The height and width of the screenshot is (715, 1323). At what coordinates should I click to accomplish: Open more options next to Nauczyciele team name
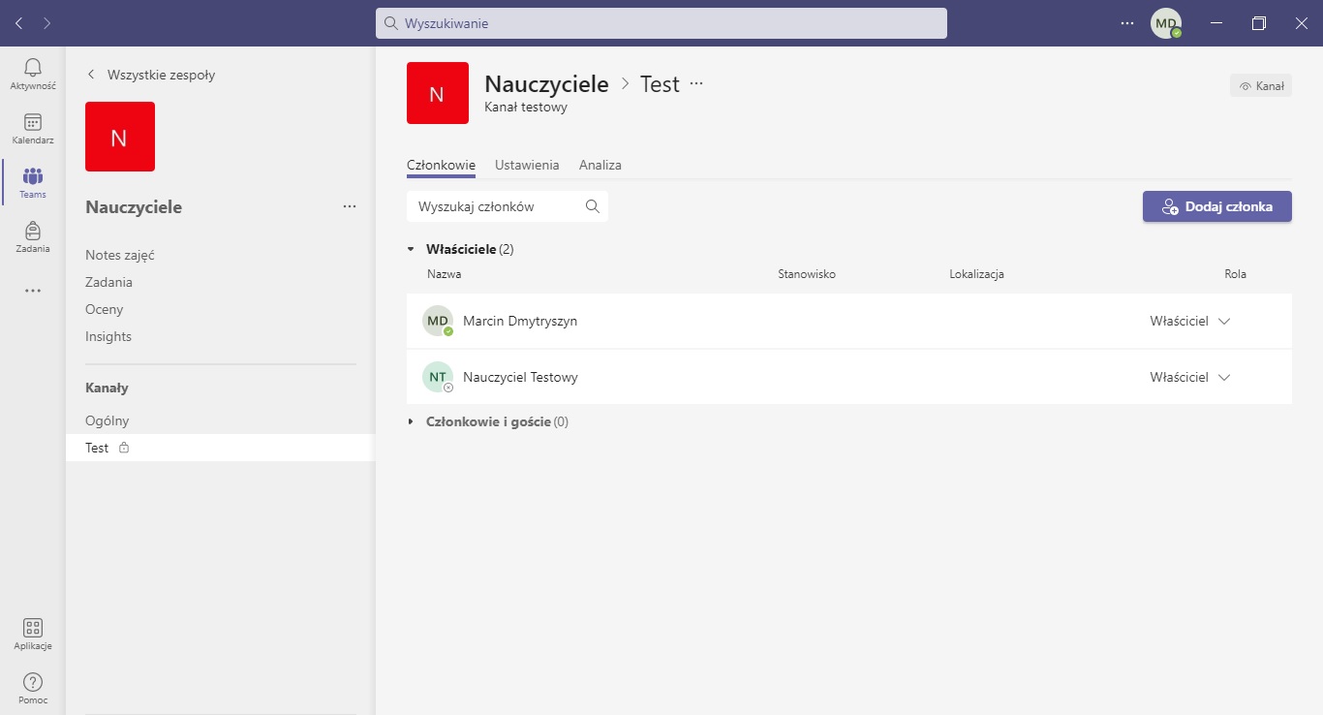350,206
